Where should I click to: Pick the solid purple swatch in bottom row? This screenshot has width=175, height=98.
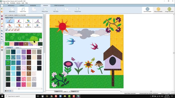[18, 85]
